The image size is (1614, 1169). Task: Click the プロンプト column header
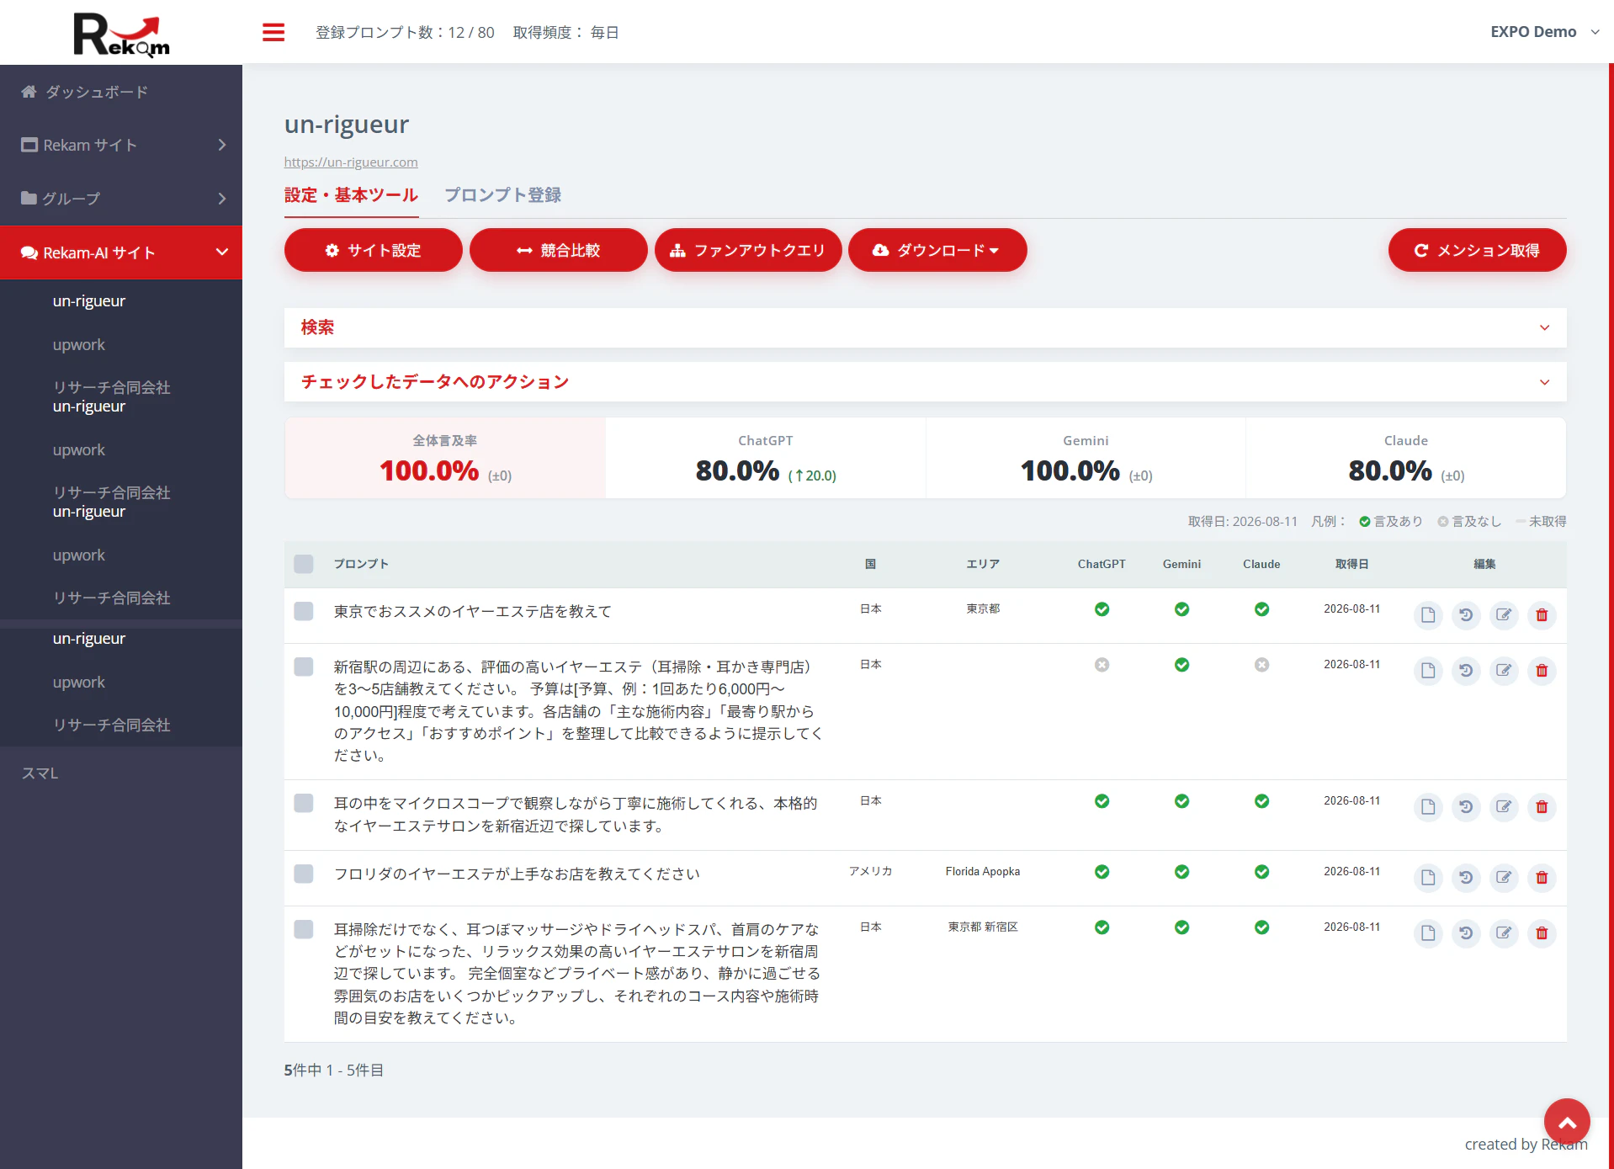pos(361,564)
